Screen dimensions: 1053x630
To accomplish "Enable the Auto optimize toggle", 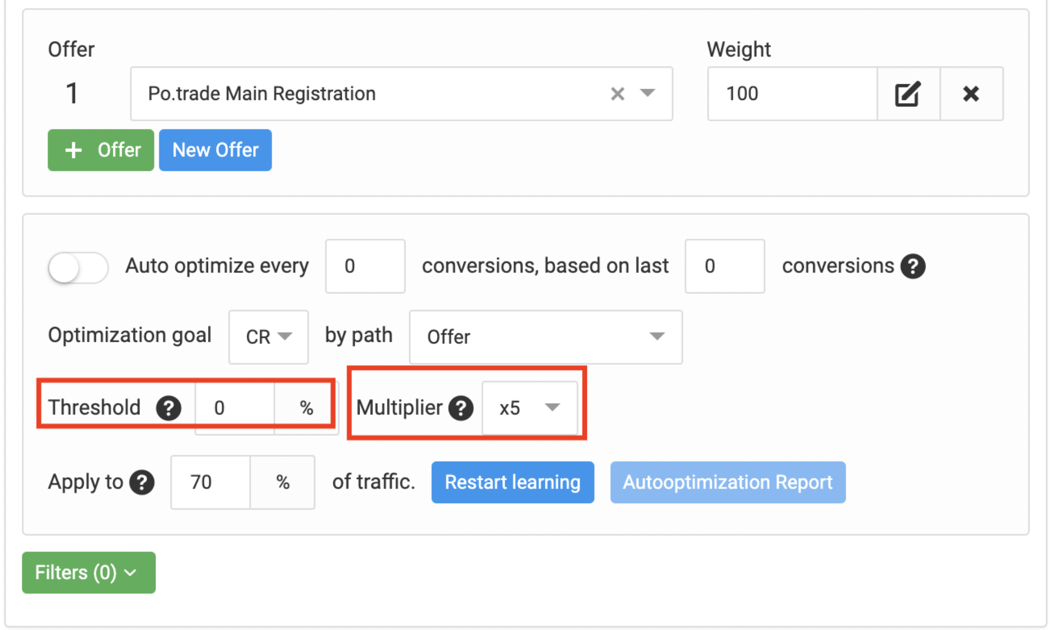I will click(x=78, y=267).
